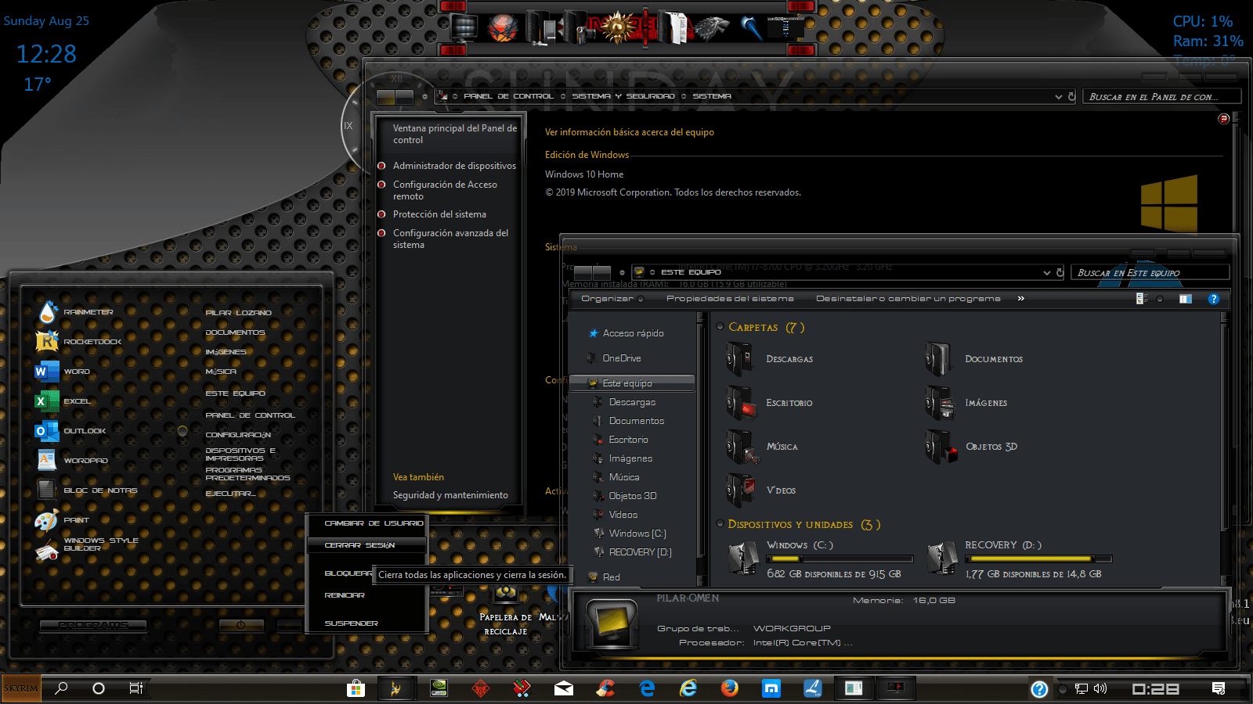Open Task View on the taskbar
This screenshot has height=704, width=1253.
[136, 688]
